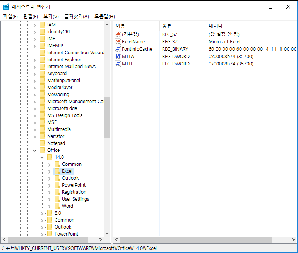Image resolution: width=298 pixels, height=253 pixels.
Task: Maximize the Registry Editor window
Action: click(x=271, y=7)
